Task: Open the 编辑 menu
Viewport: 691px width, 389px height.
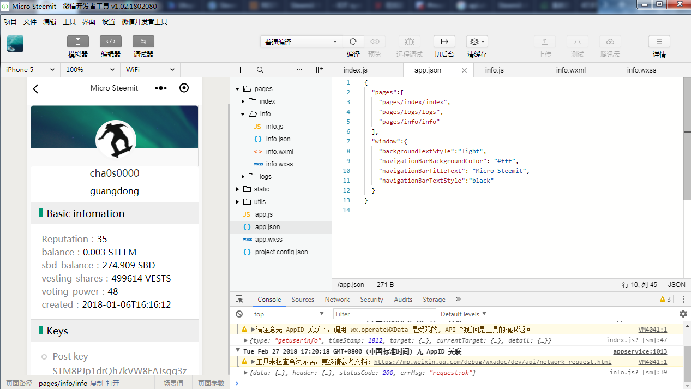Action: pos(50,22)
